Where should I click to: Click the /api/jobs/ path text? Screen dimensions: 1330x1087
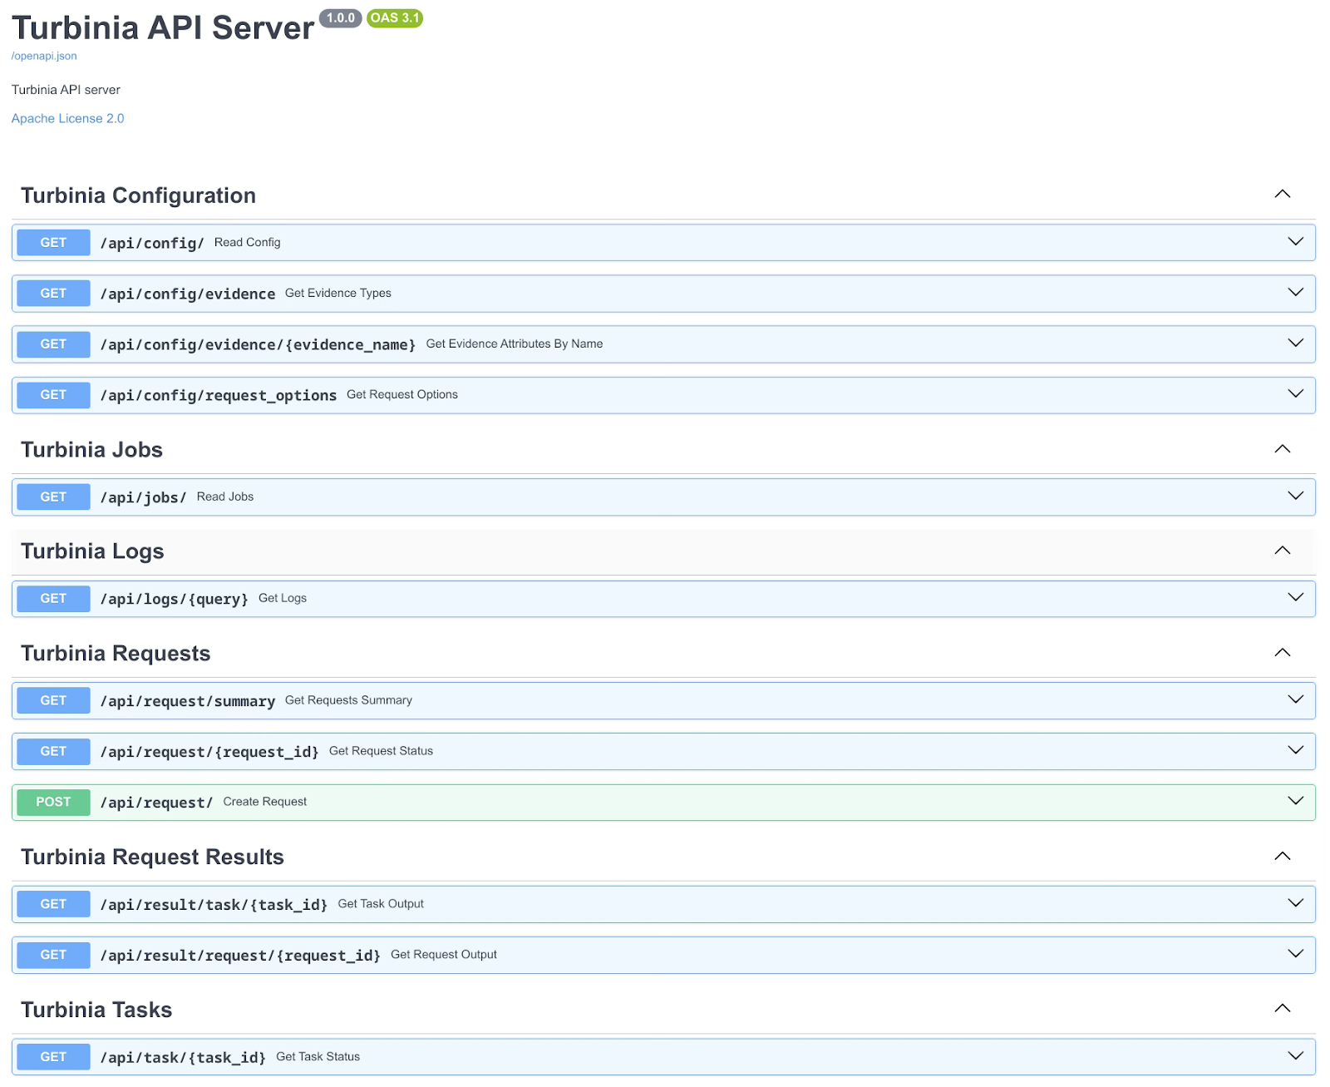(x=143, y=497)
